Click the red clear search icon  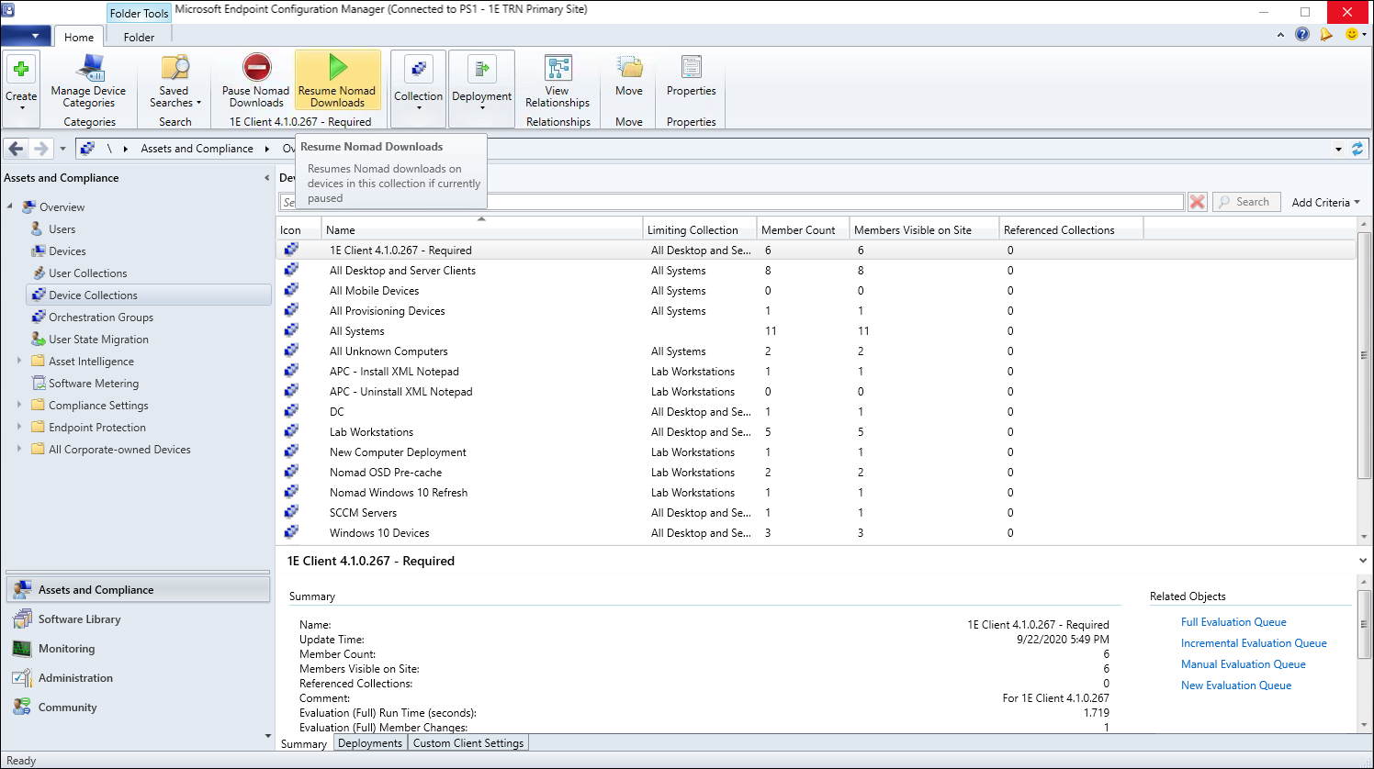(1198, 202)
